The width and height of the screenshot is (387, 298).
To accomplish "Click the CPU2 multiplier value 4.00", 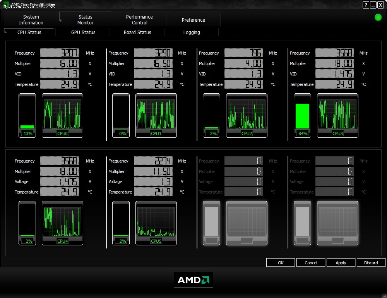I will 243,63.
